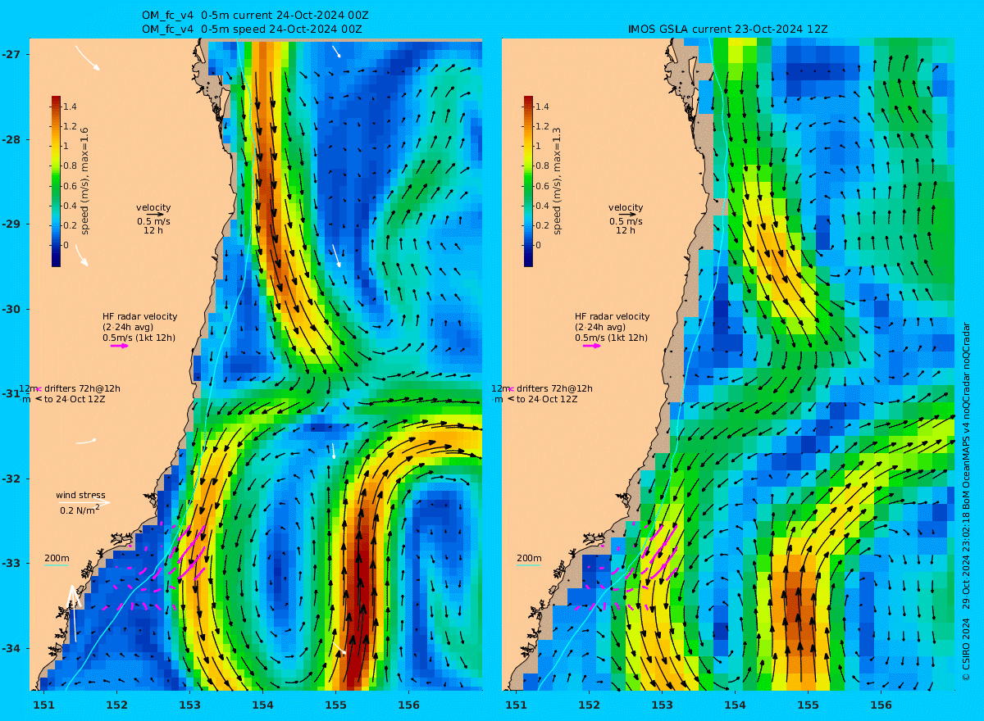Click the '200m' label in the right map
The width and height of the screenshot is (984, 721).
(528, 558)
